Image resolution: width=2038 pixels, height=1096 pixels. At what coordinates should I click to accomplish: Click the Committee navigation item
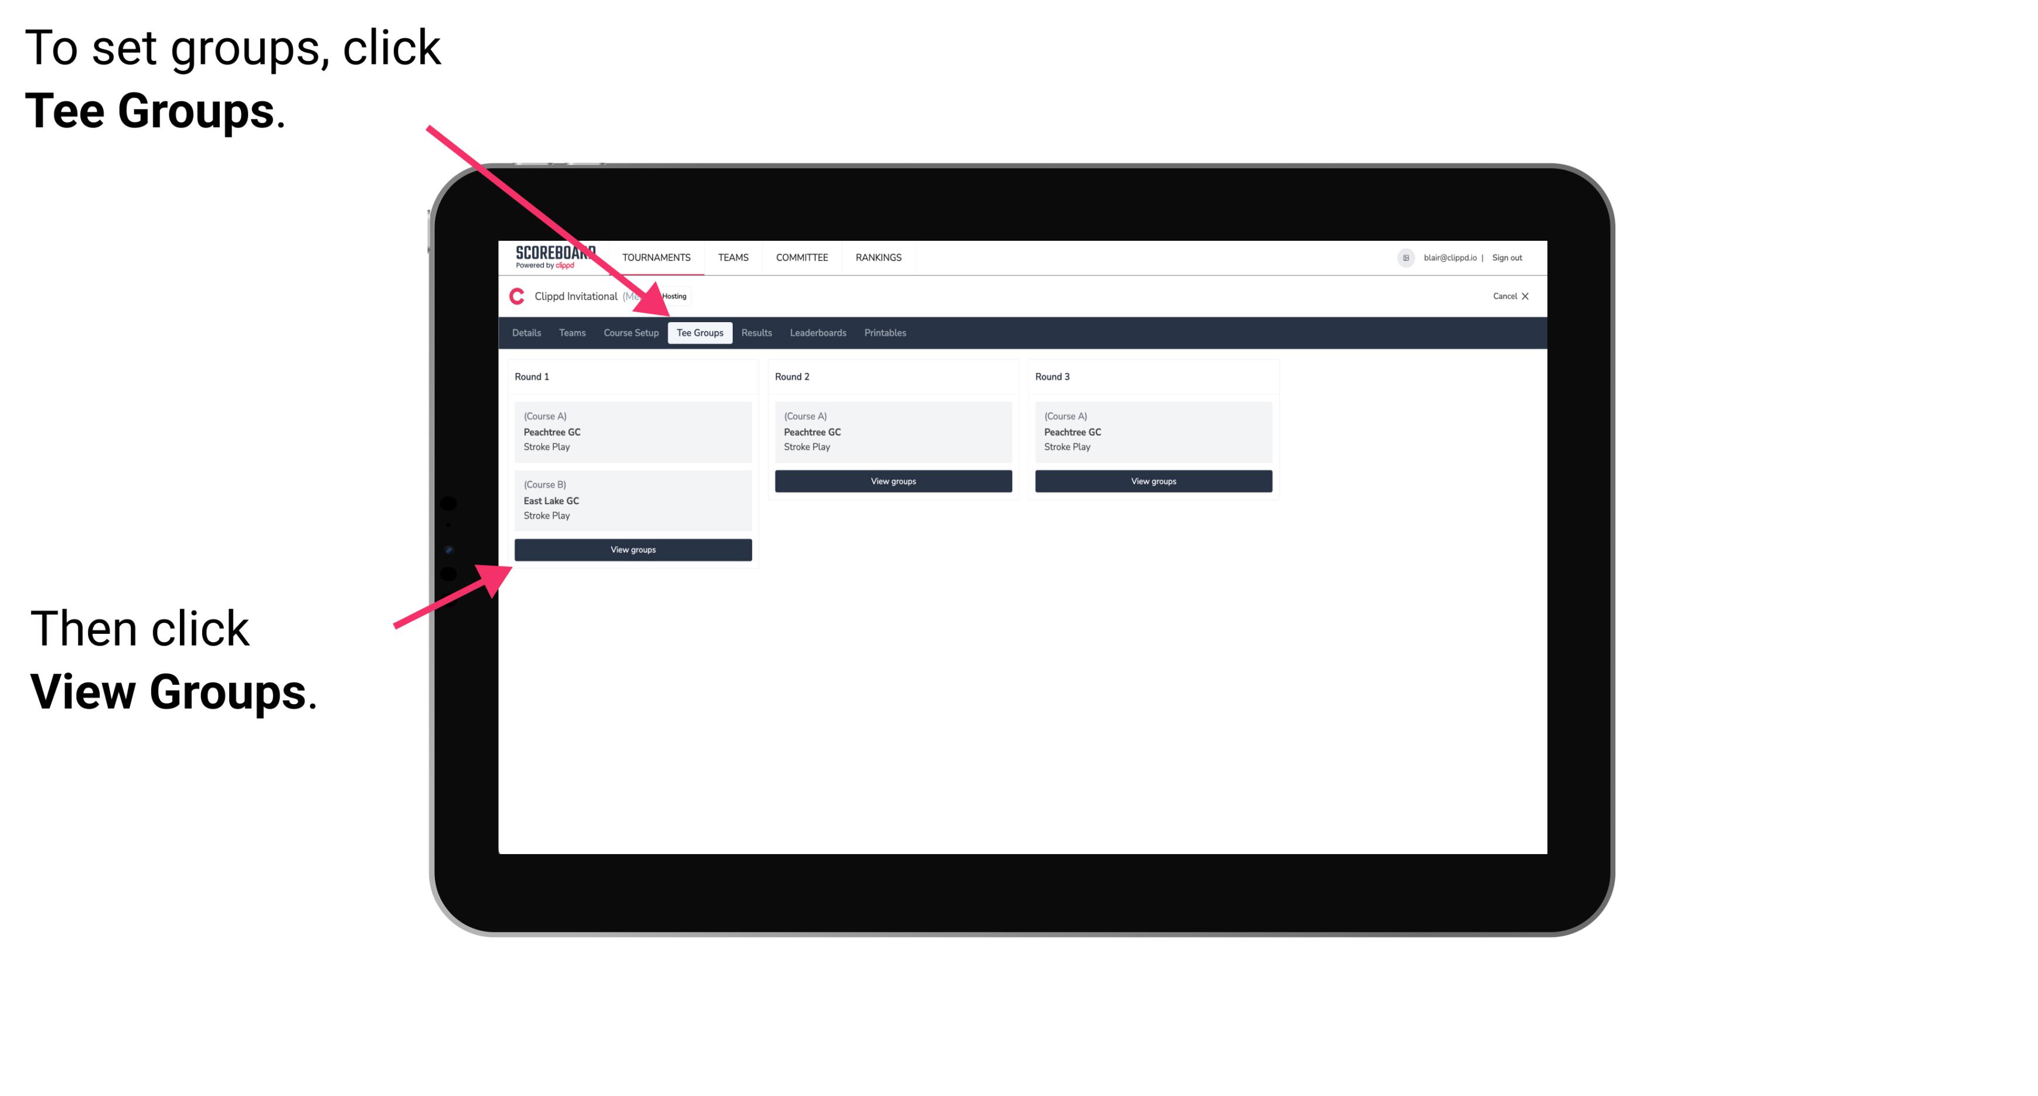[804, 257]
